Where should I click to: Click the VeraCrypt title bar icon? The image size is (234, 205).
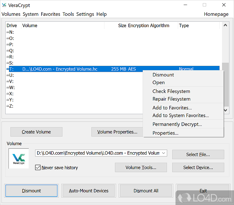coord(5,5)
